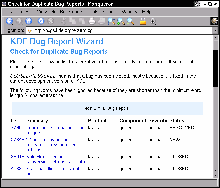Go to Home page icon

tap(29, 21)
